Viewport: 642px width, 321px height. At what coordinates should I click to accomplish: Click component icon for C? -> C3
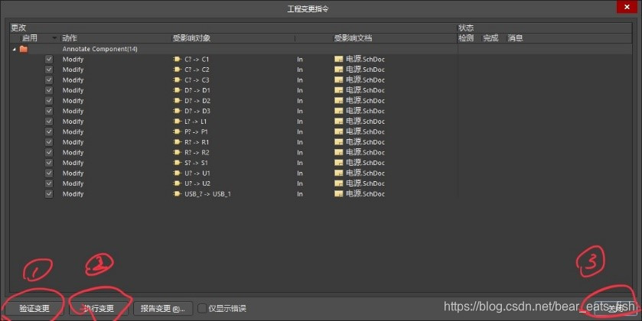point(177,80)
